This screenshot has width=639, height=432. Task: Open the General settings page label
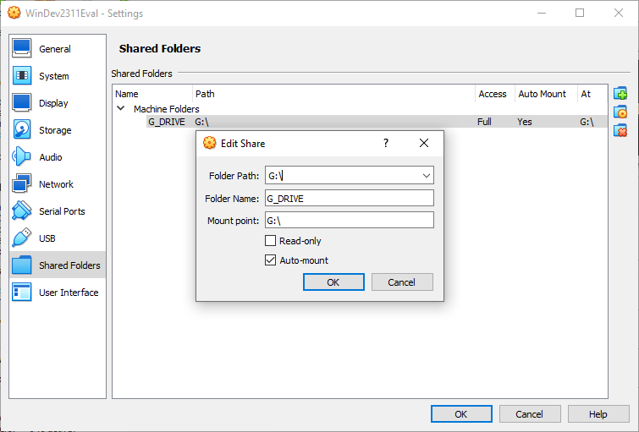[x=55, y=49]
